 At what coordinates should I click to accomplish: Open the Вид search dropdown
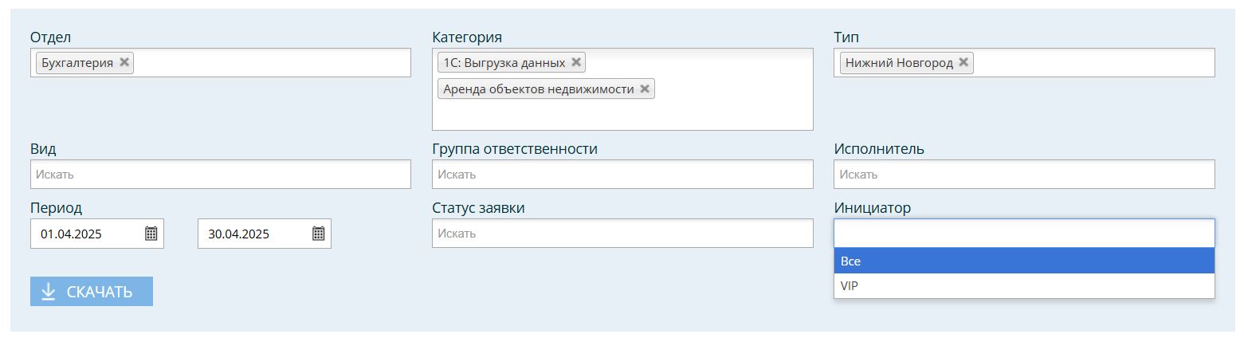tap(221, 175)
